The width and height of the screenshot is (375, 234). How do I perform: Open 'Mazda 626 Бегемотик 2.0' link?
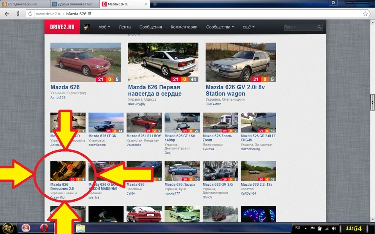pos(62,186)
